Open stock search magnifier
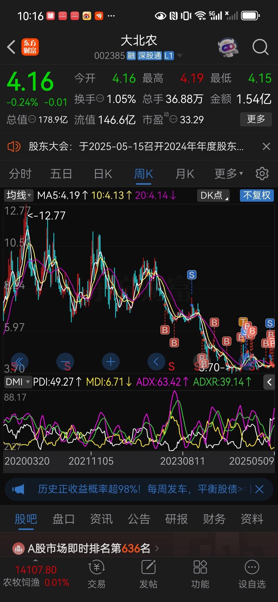Image resolution: width=278 pixels, height=602 pixels. point(260,47)
